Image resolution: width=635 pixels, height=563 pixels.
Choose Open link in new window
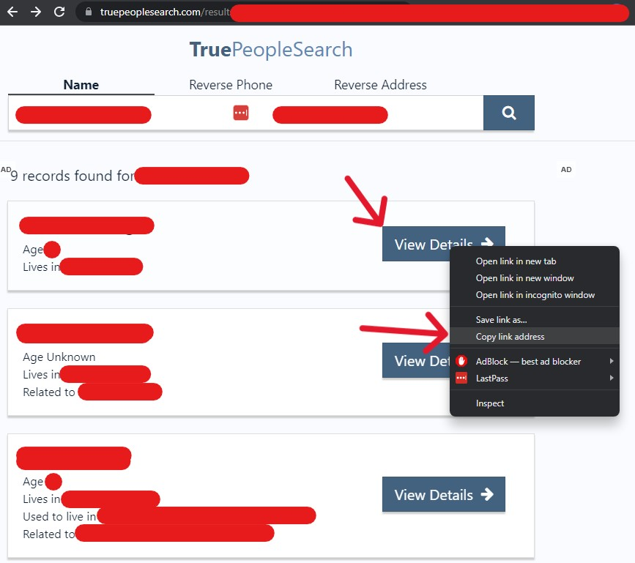[x=535, y=278]
